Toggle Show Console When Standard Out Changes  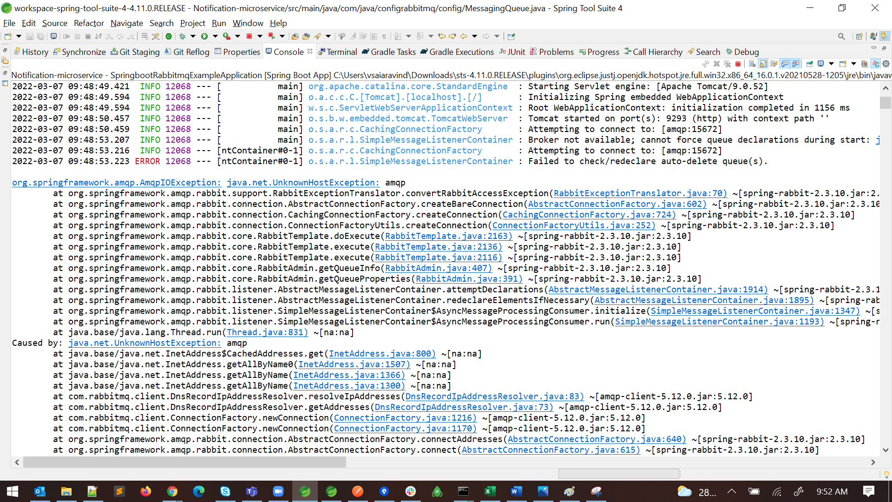(x=785, y=64)
